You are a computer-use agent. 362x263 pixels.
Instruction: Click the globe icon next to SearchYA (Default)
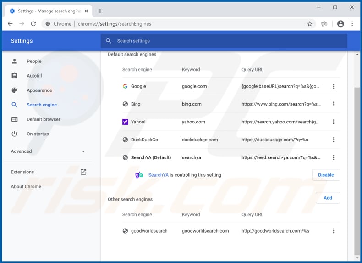pyautogui.click(x=125, y=157)
